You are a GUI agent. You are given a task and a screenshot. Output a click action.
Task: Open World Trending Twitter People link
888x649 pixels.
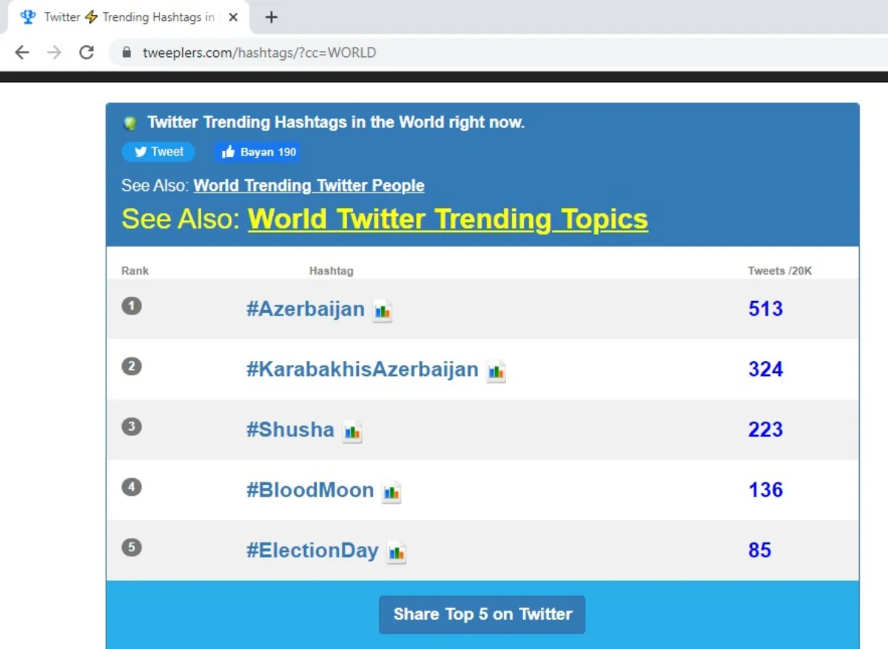(x=309, y=186)
